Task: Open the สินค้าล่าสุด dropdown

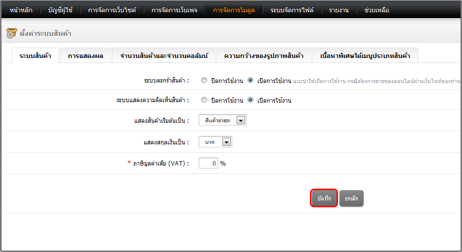Action: click(222, 120)
